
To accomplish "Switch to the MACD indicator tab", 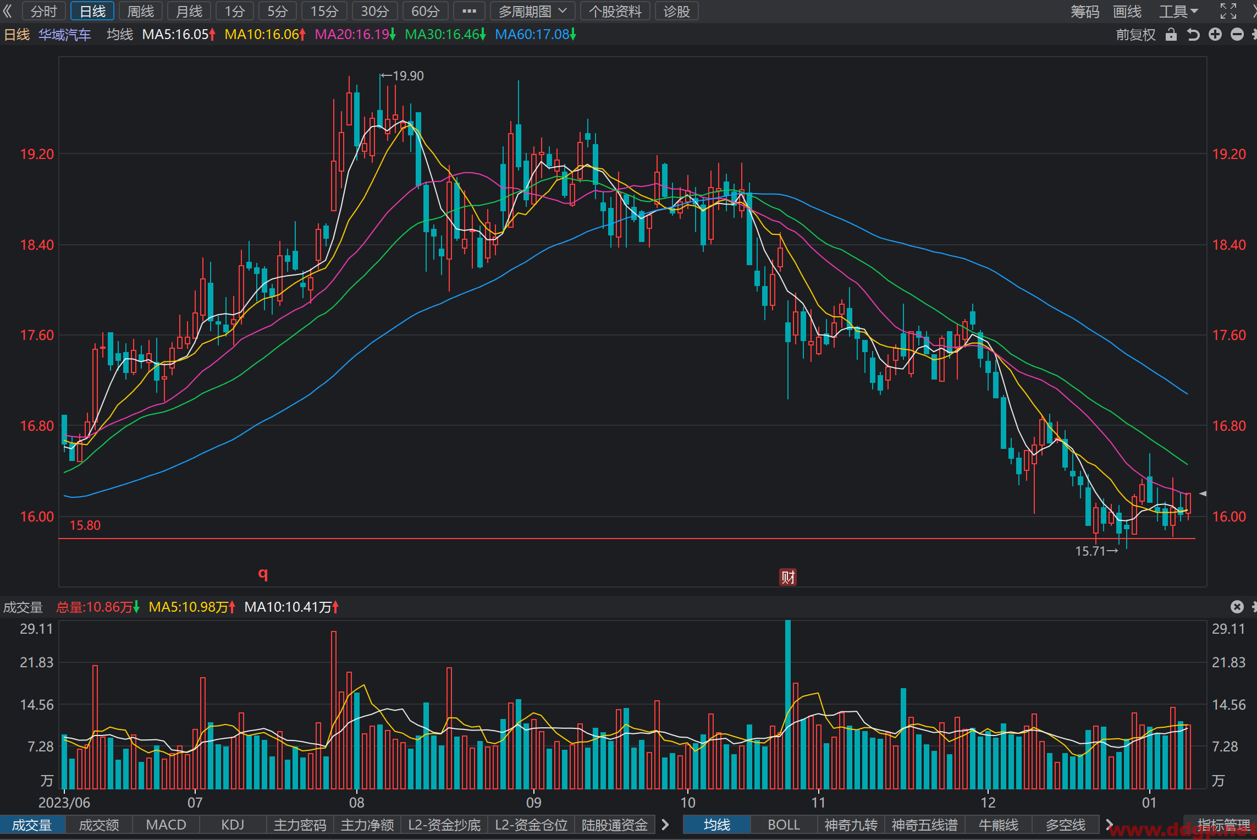I will 166,825.
